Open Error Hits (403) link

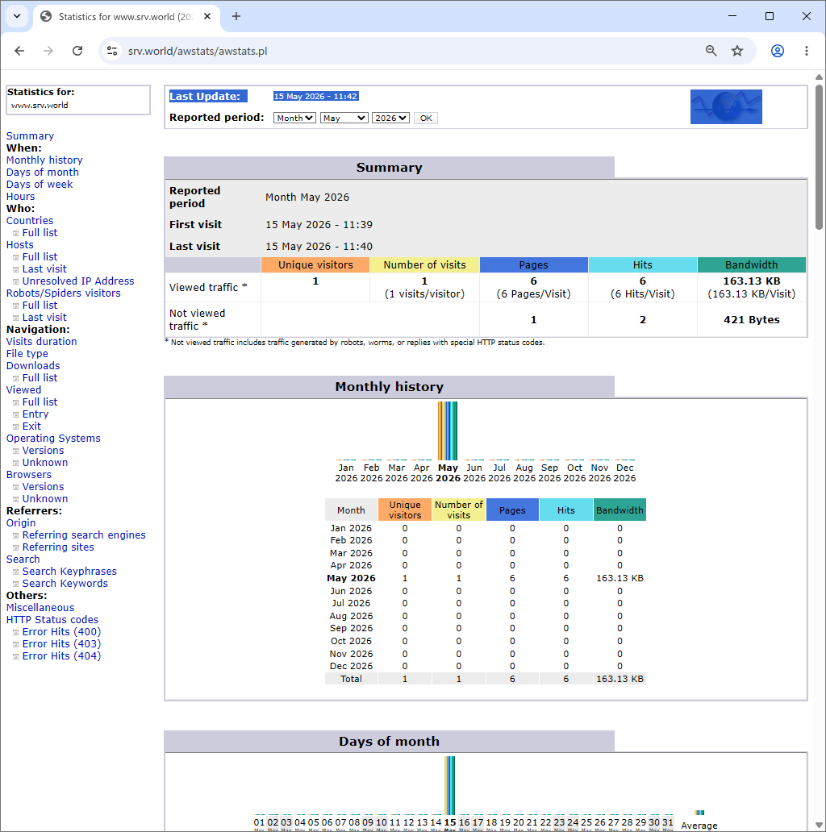tap(61, 643)
